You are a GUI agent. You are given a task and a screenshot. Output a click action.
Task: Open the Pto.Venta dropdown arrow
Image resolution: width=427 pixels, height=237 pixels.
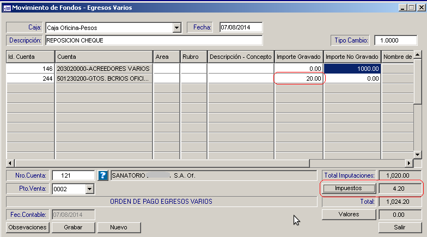click(89, 189)
